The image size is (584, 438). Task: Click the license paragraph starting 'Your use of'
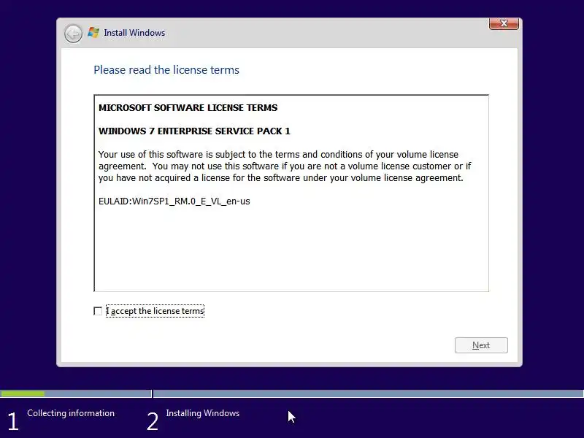(x=285, y=166)
